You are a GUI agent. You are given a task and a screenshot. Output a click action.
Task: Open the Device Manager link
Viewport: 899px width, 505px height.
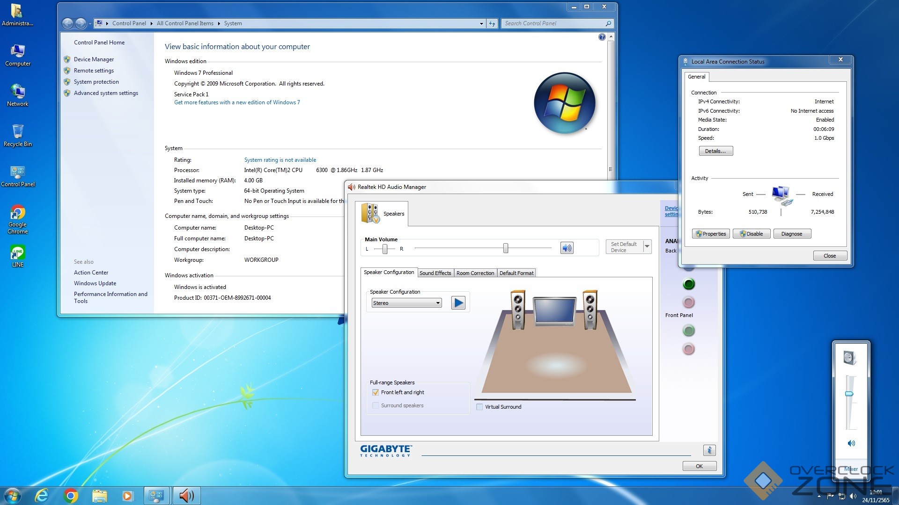[94, 59]
